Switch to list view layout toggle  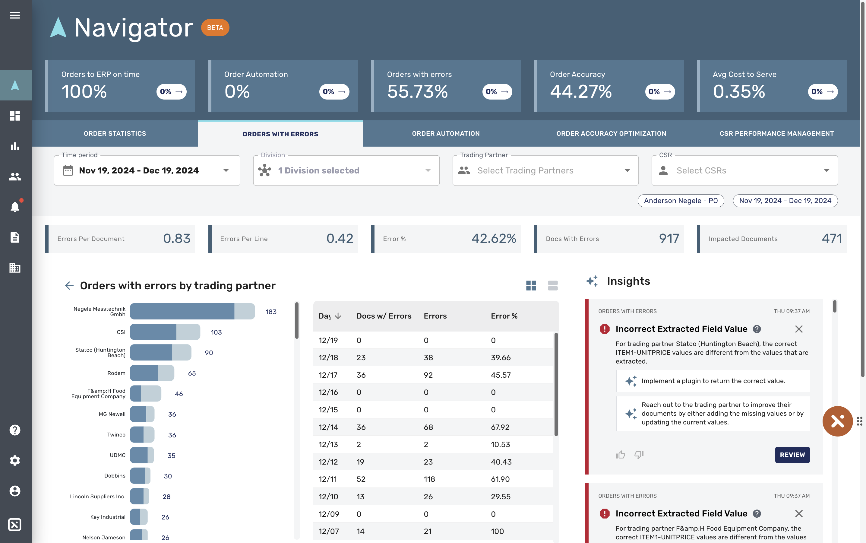(553, 285)
